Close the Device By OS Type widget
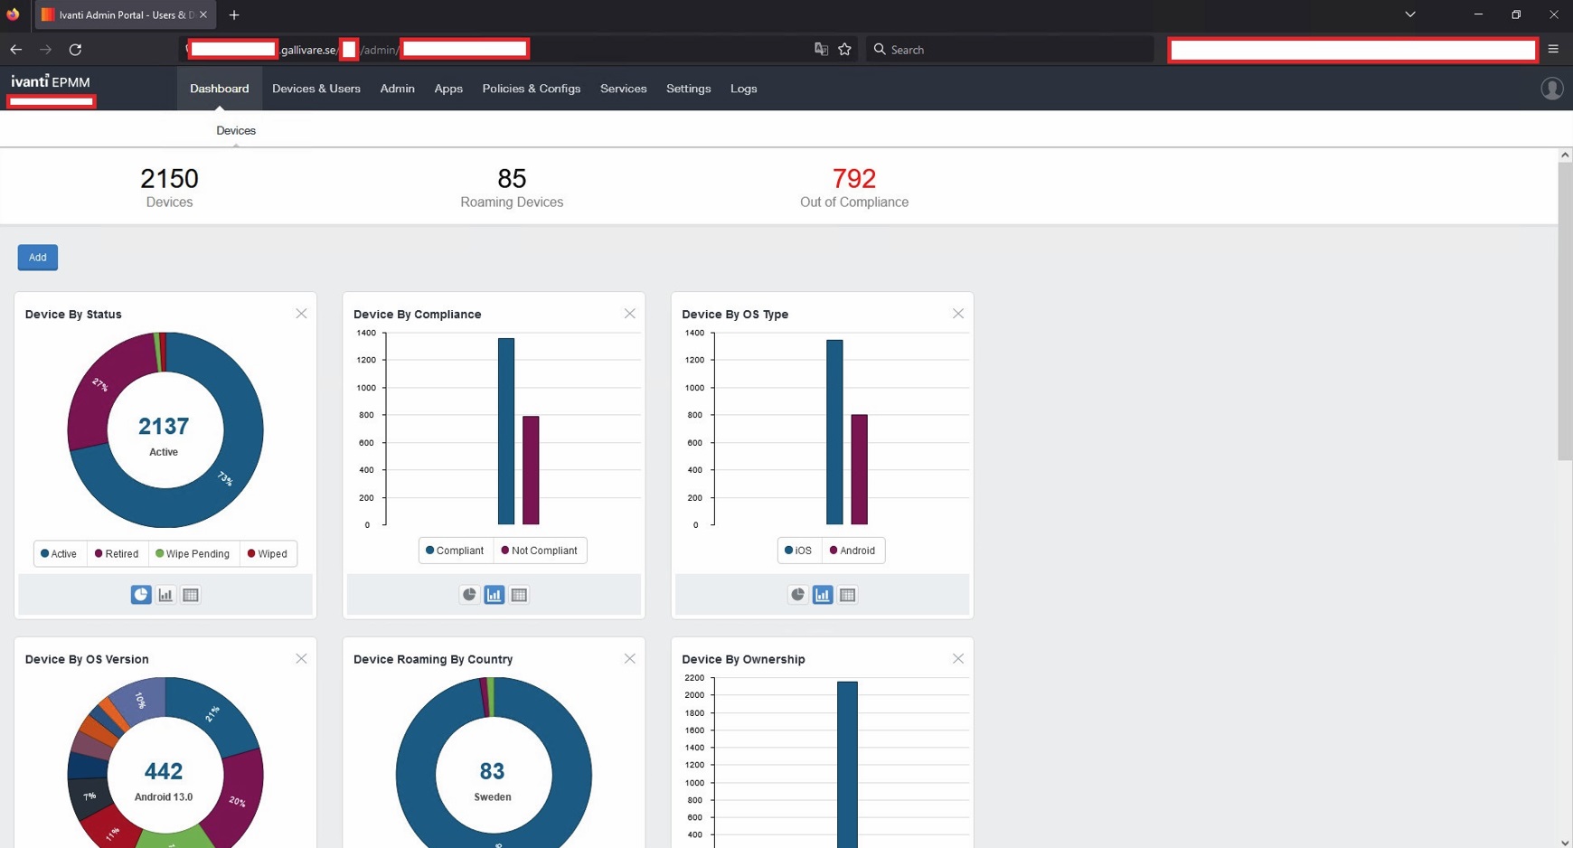Screen dimensions: 1573x848 point(957,314)
